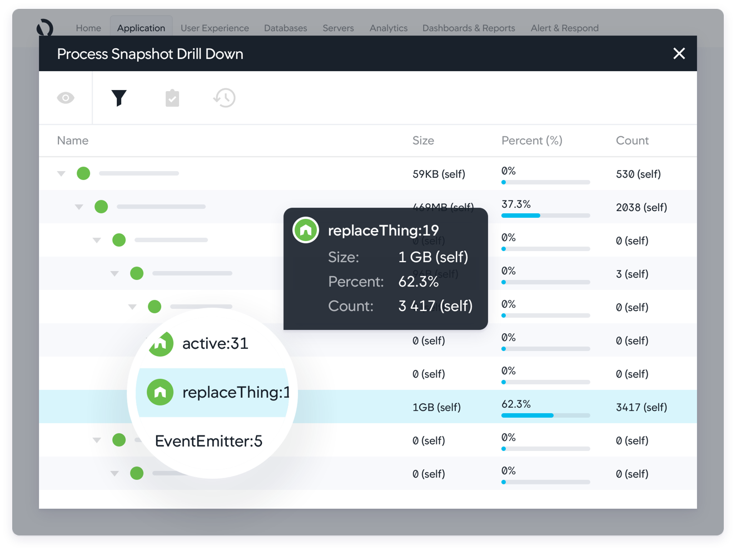Switch to the Application tab
This screenshot has height=551, width=736.
coord(141,27)
